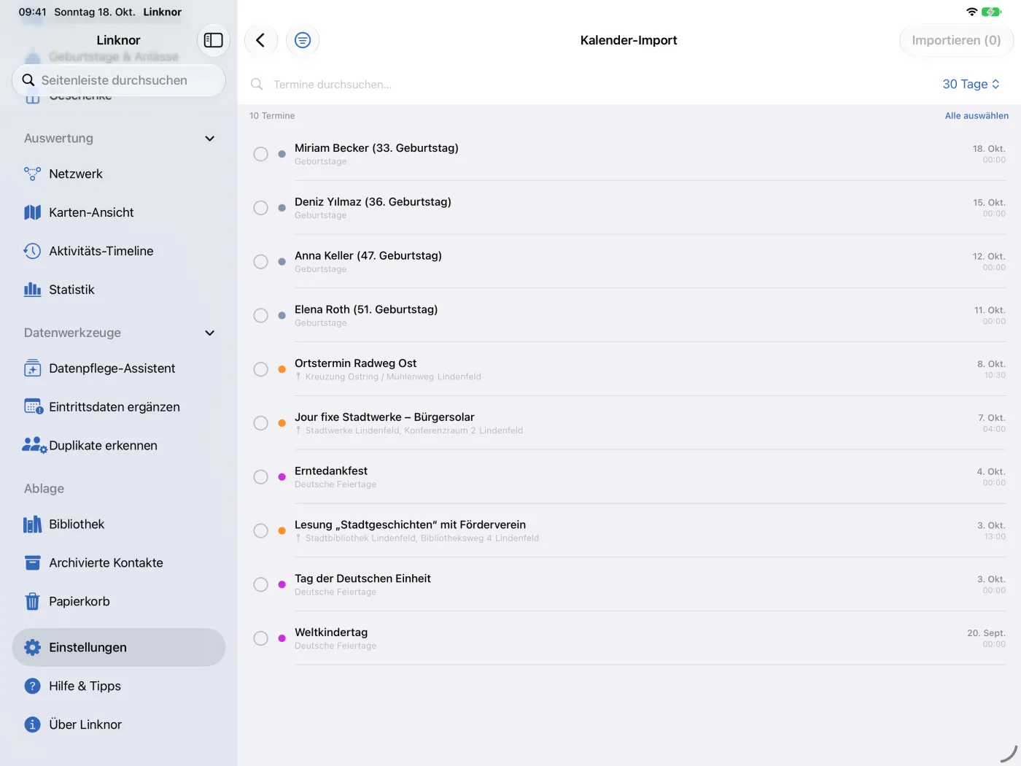
Task: Open Netzwerk from the sidebar
Action: pyautogui.click(x=118, y=174)
